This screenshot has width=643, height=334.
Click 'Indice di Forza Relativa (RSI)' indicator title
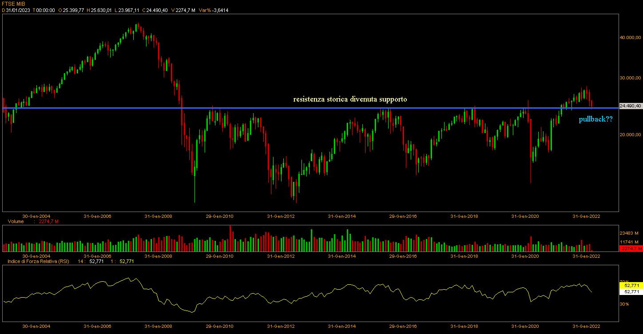39,262
